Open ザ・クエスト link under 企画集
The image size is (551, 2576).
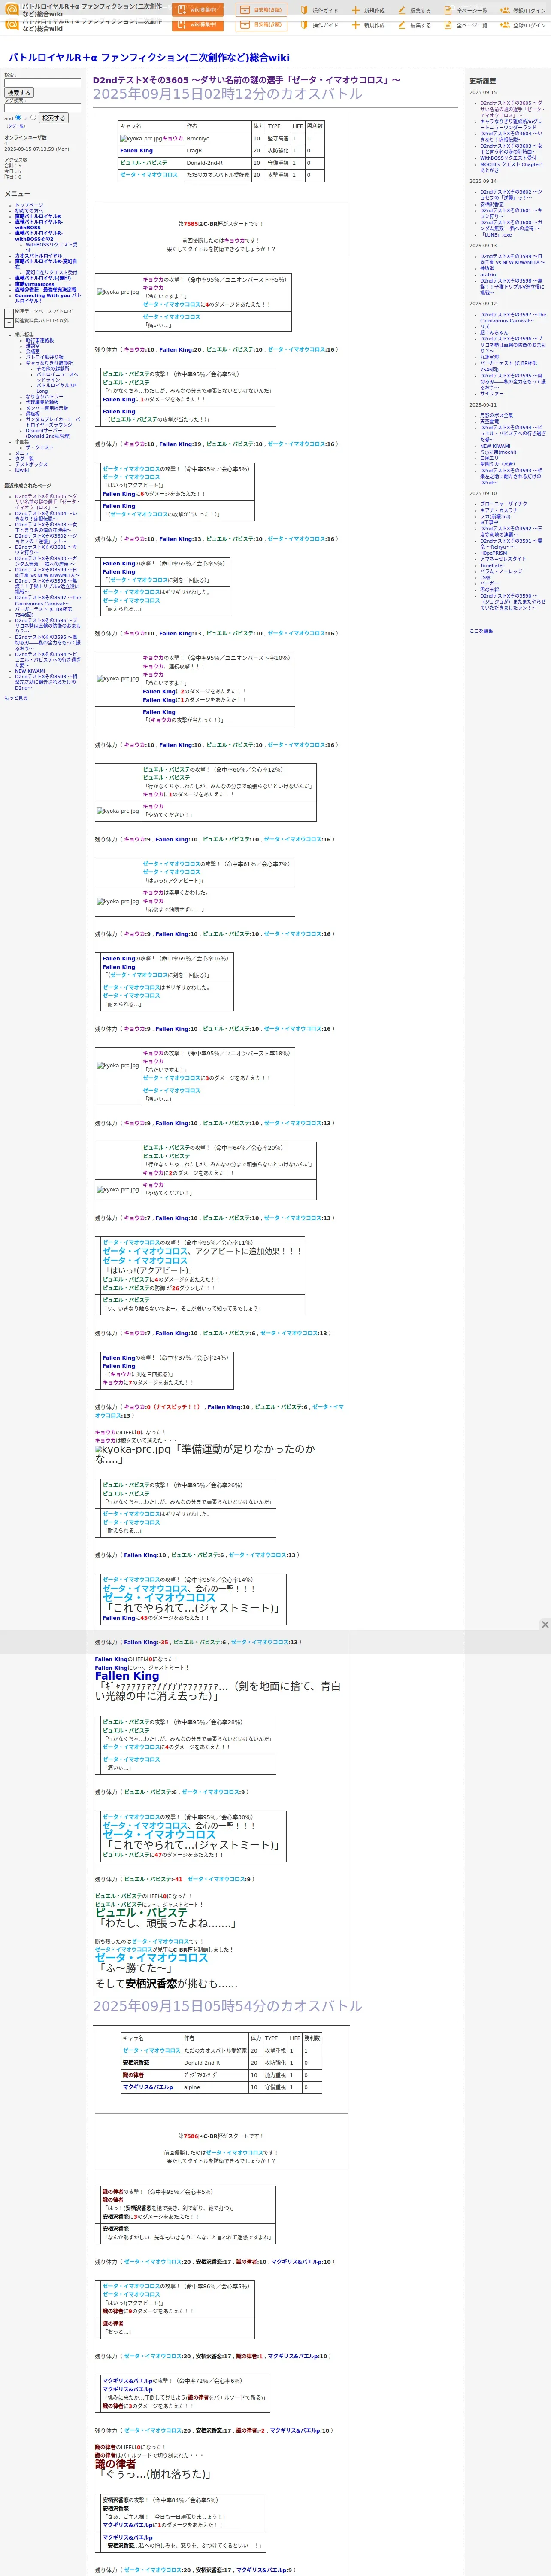click(40, 448)
